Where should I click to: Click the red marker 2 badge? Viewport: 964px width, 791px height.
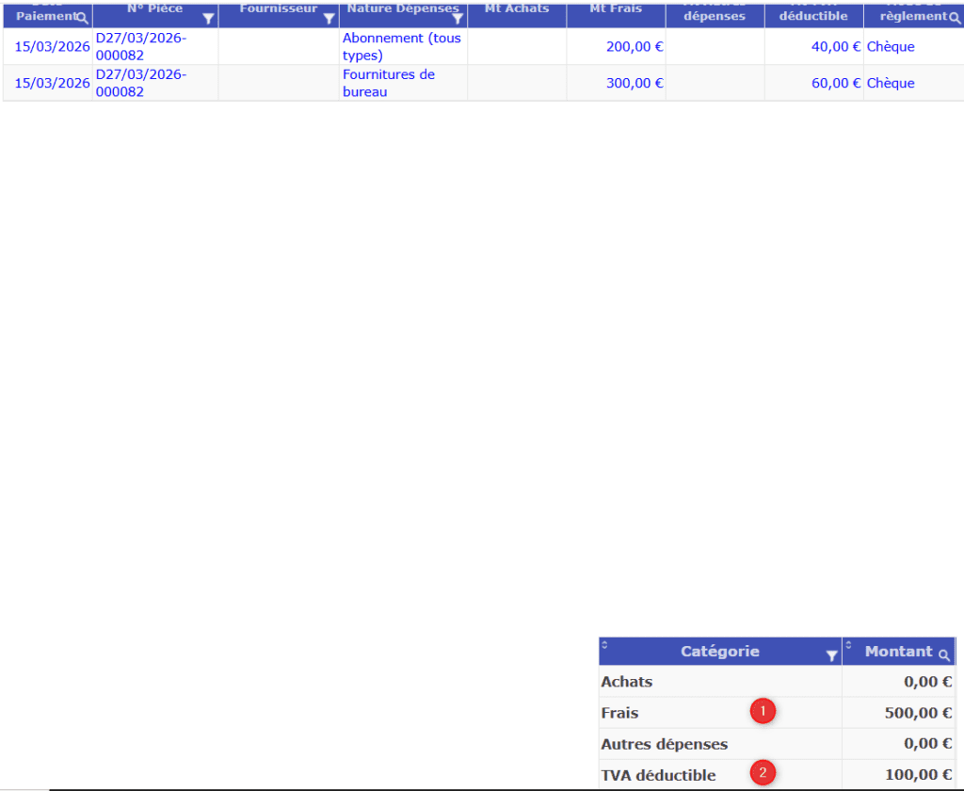tap(763, 774)
